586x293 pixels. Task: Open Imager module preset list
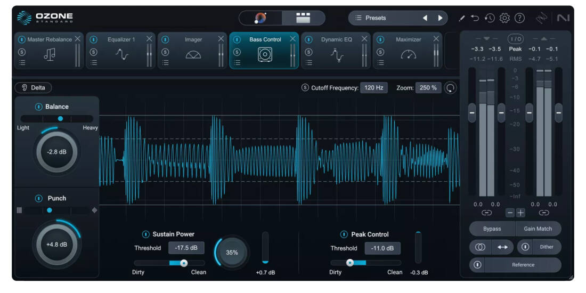click(x=165, y=63)
